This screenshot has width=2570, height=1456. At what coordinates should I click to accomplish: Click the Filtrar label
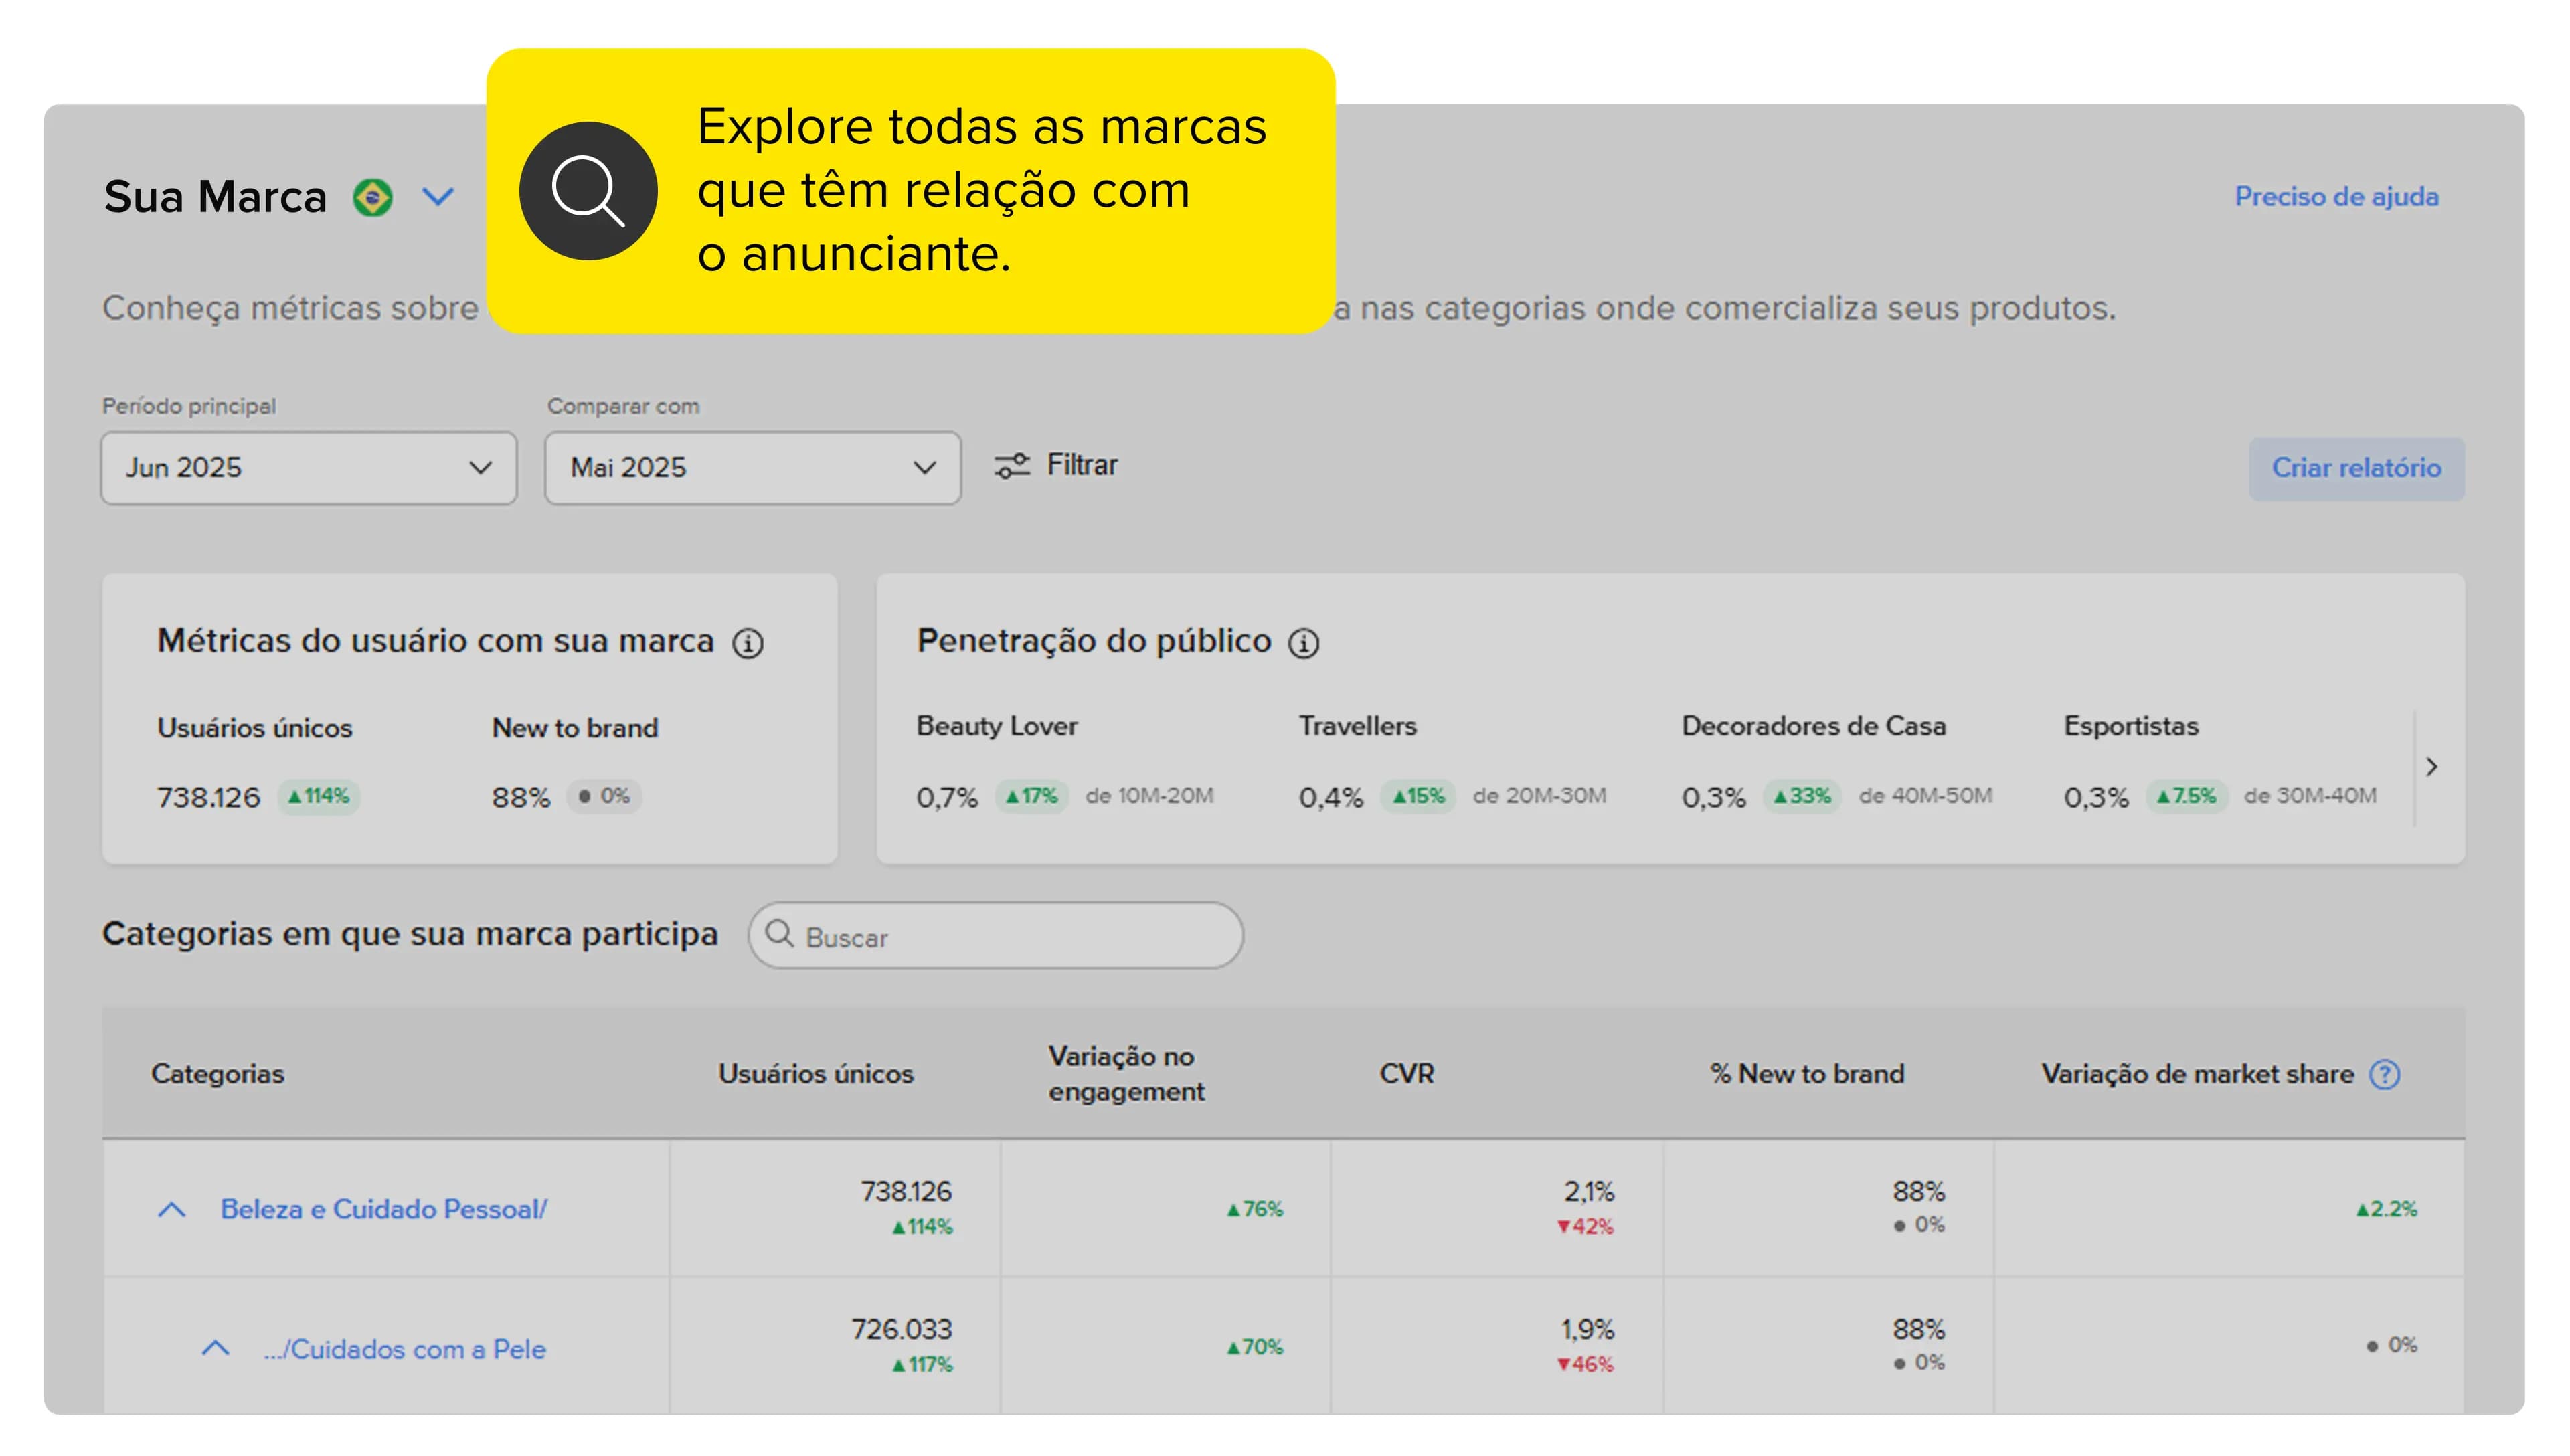click(1082, 465)
